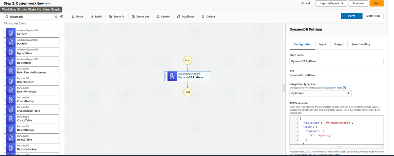
Task: Click the '78 matches found' text
Action: click(x=15, y=24)
